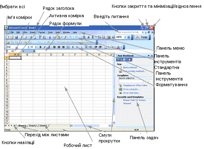Click the Home icon in New Workbook pane
Screen dimensions: 204x149
tap(129, 60)
